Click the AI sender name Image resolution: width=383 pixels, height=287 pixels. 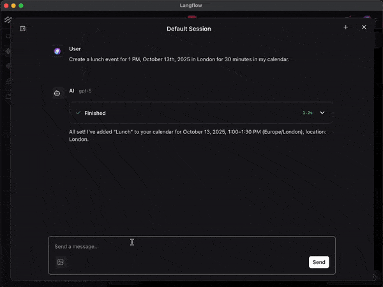[x=71, y=91]
